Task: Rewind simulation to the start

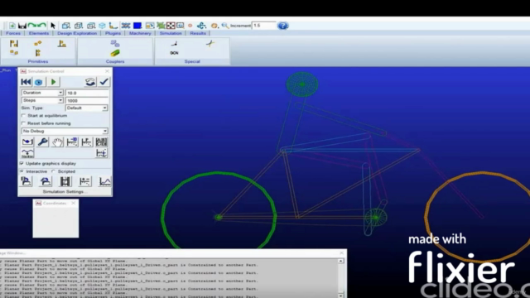Action: (x=26, y=82)
